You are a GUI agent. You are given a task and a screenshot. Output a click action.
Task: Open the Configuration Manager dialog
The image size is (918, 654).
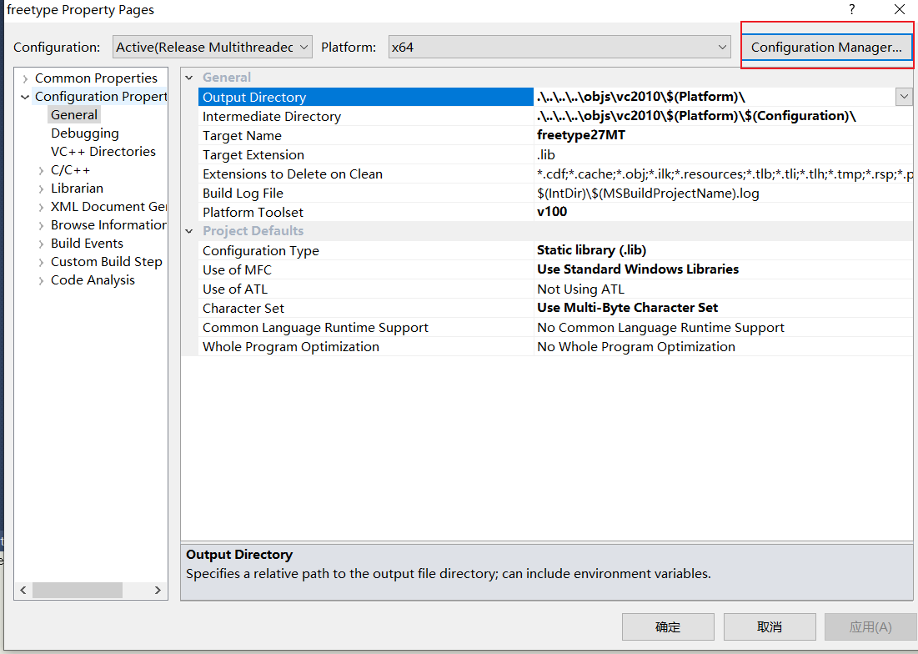click(x=825, y=48)
